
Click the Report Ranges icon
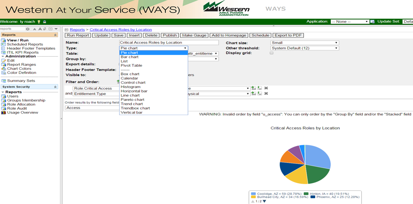[x=4, y=64]
